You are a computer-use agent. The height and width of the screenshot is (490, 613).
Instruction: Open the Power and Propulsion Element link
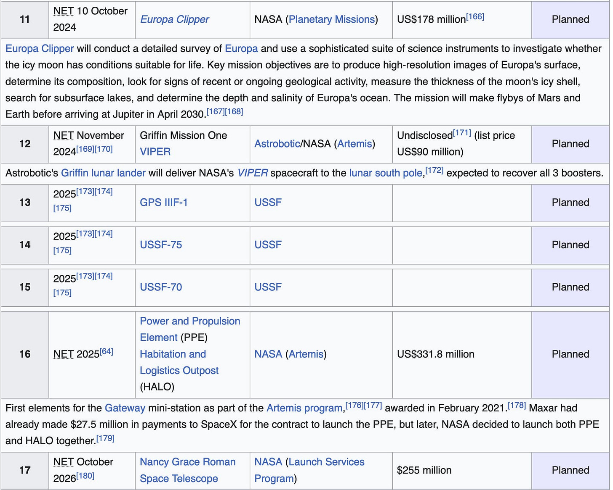point(190,329)
